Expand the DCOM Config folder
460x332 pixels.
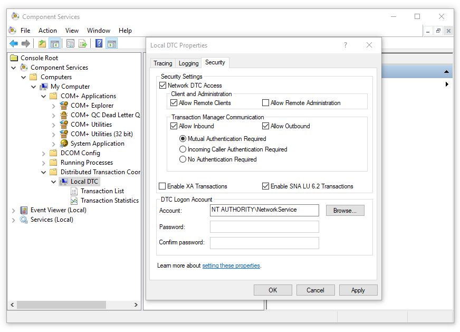coord(44,153)
